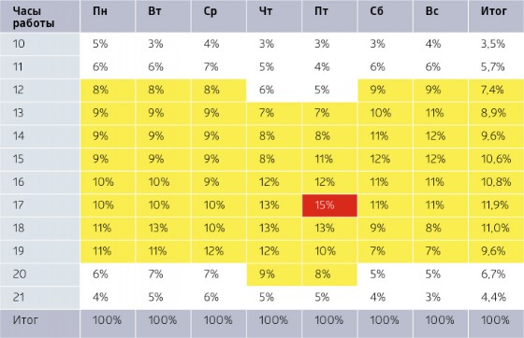
Task: Click the Часы работы header cell
Action: pos(39,16)
